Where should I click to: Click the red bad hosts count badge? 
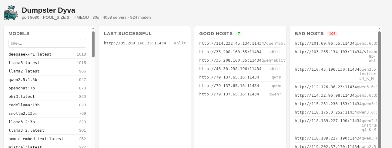point(332,34)
